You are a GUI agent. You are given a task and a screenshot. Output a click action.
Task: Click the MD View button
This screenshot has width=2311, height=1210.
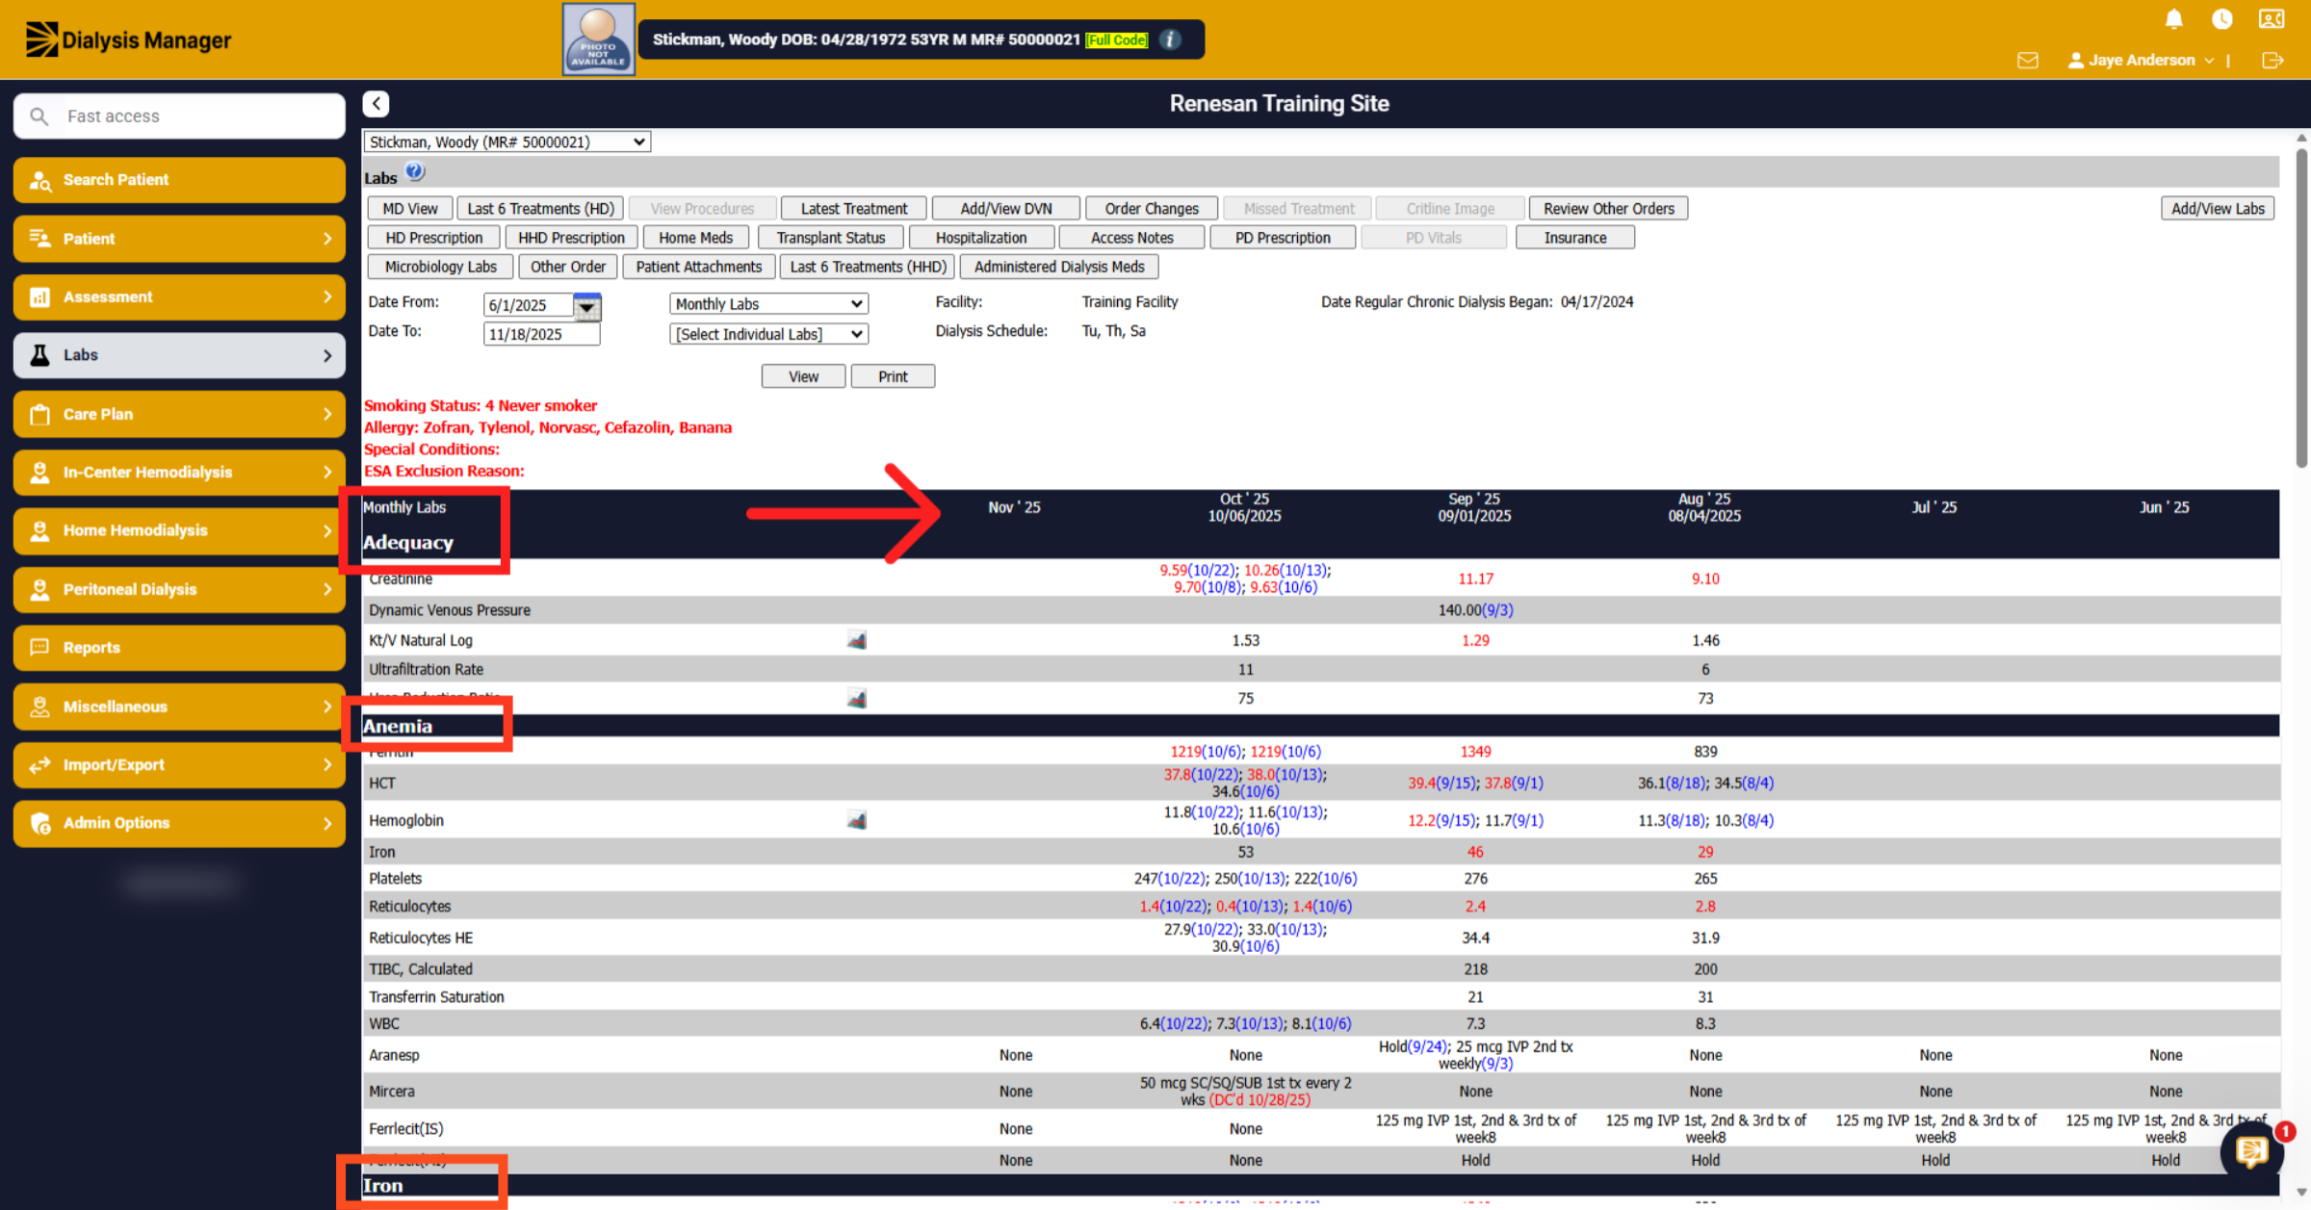410,209
